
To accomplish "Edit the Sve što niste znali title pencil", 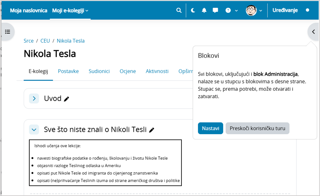I will coord(152,130).
